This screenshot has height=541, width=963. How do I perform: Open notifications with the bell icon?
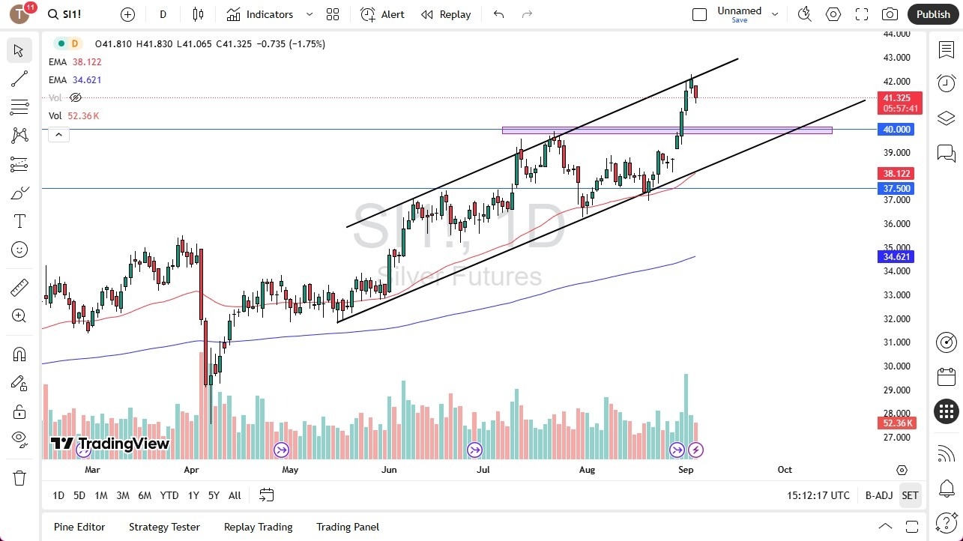tap(946, 488)
